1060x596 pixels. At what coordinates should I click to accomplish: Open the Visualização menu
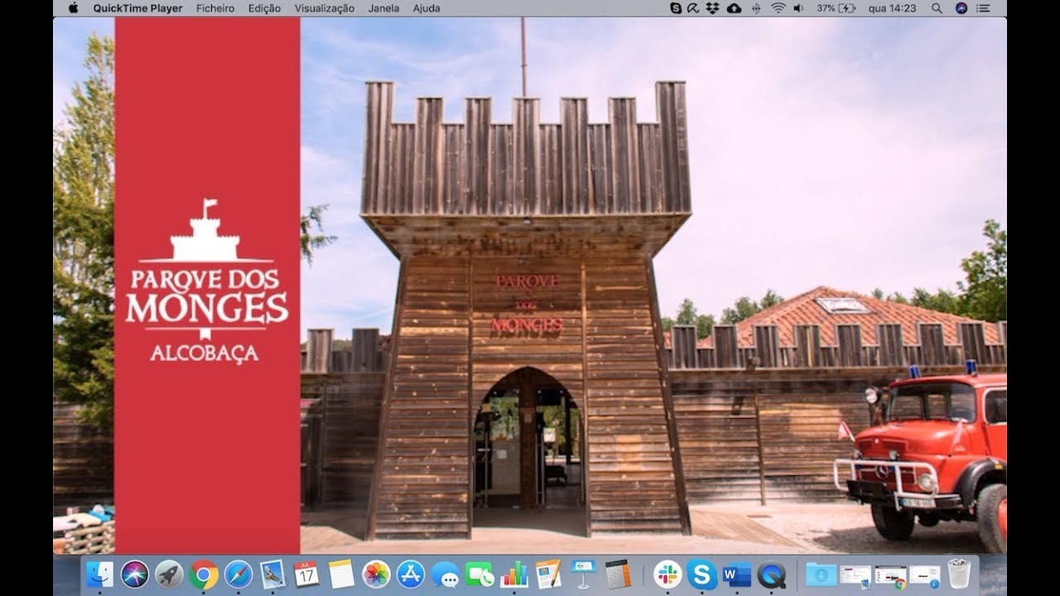tap(325, 8)
